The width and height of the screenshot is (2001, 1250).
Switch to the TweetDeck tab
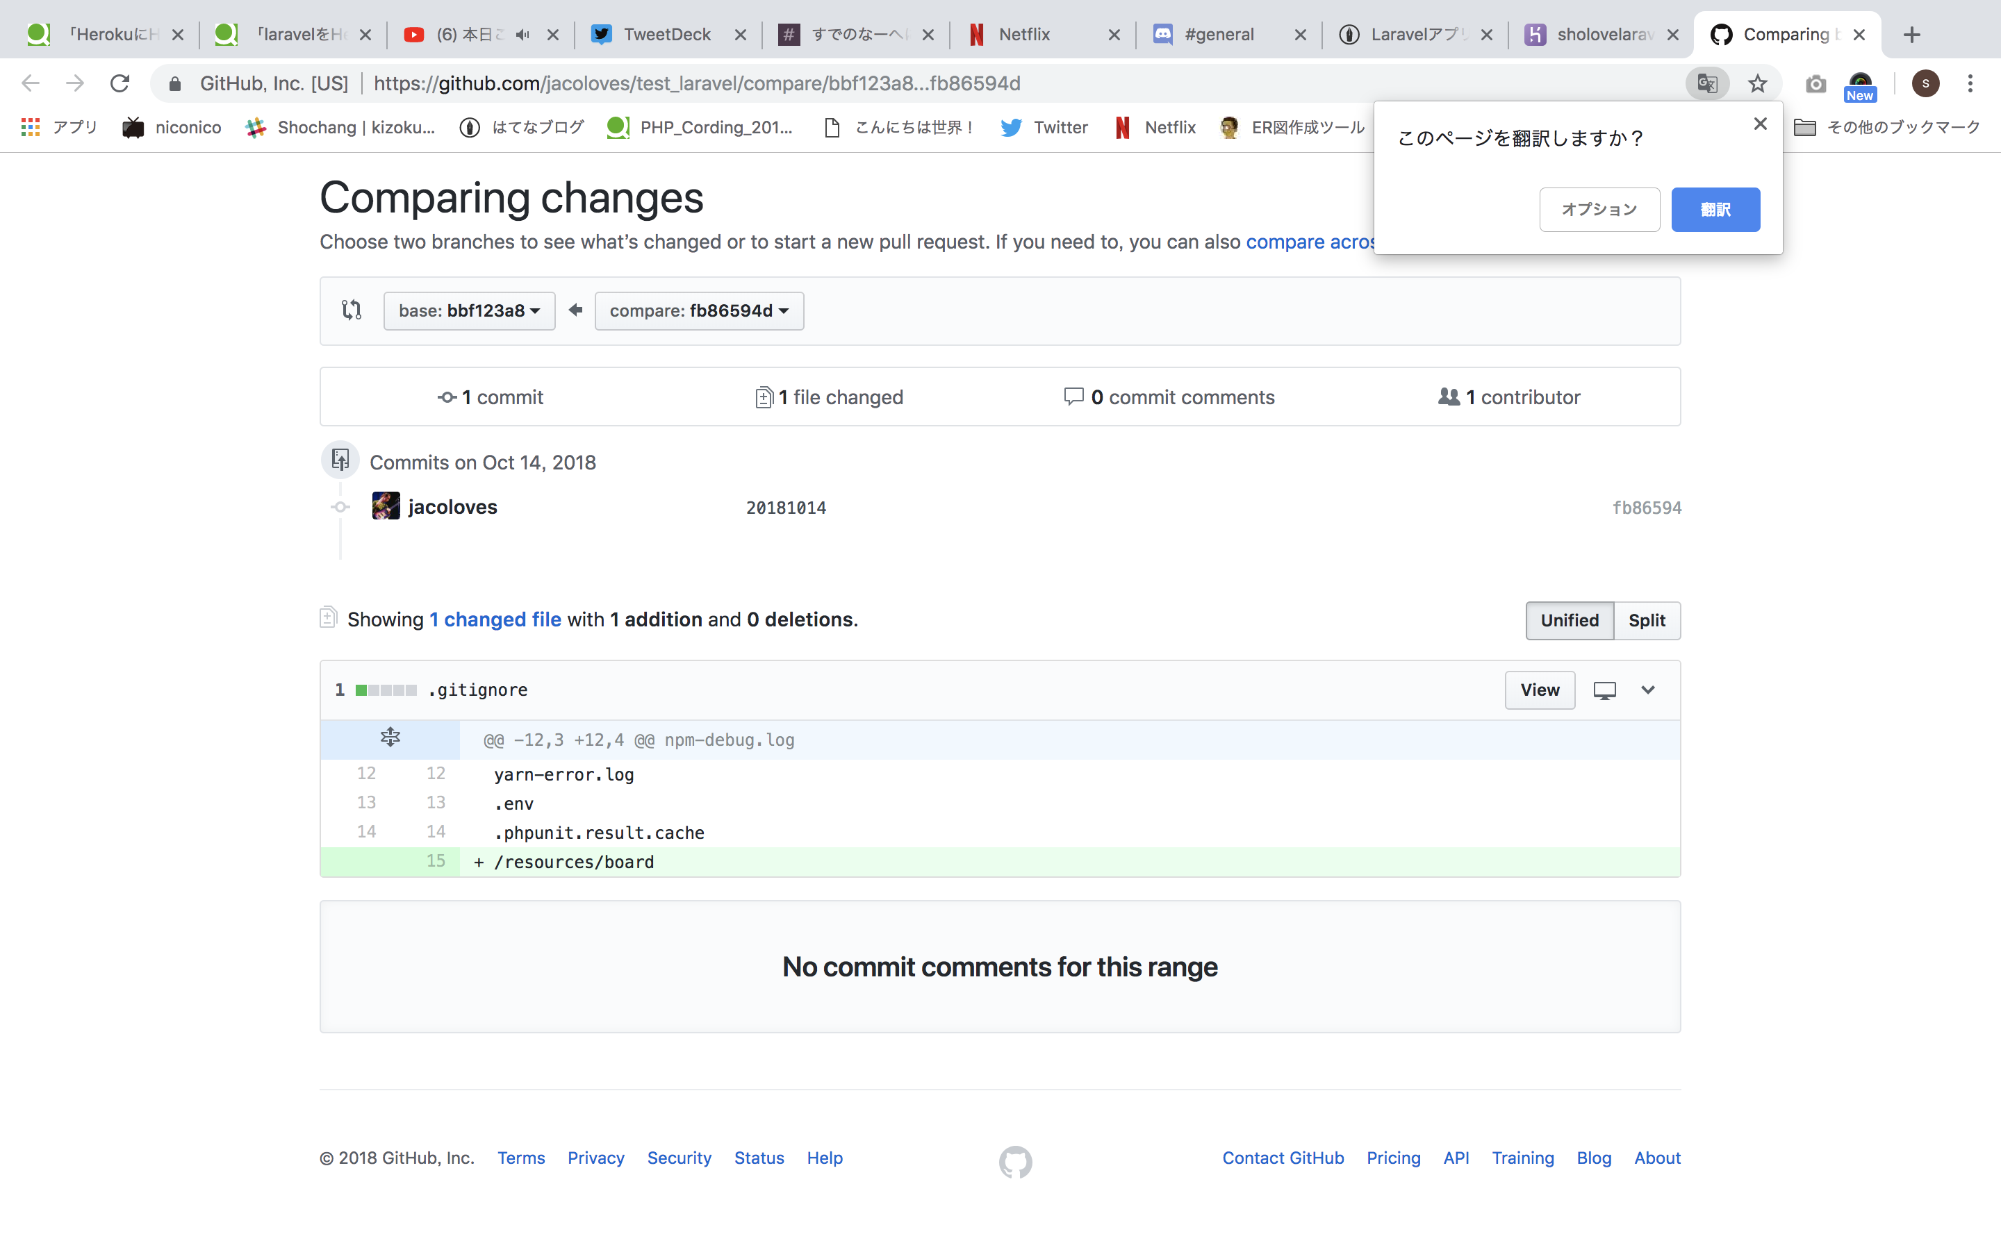pos(666,35)
